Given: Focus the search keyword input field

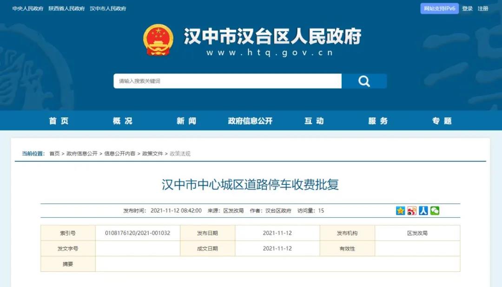Looking at the screenshot, I should click(227, 81).
